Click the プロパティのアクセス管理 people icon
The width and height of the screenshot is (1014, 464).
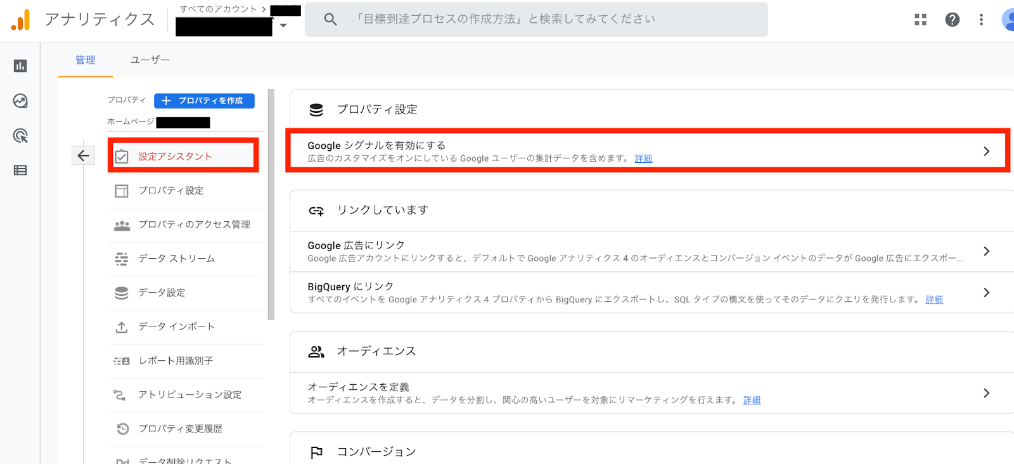(122, 225)
